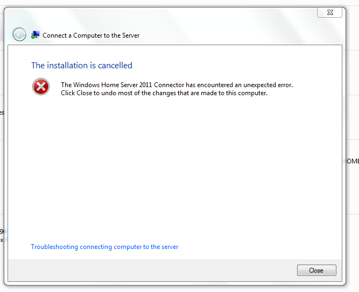The height and width of the screenshot is (292, 359).
Task: Click the background window area below "OME"
Action: coord(353,190)
